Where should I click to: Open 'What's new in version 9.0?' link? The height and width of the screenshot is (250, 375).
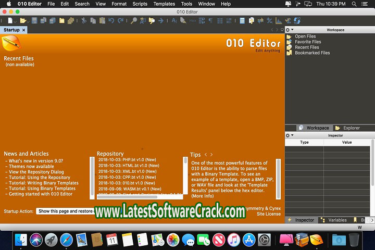[35, 161]
